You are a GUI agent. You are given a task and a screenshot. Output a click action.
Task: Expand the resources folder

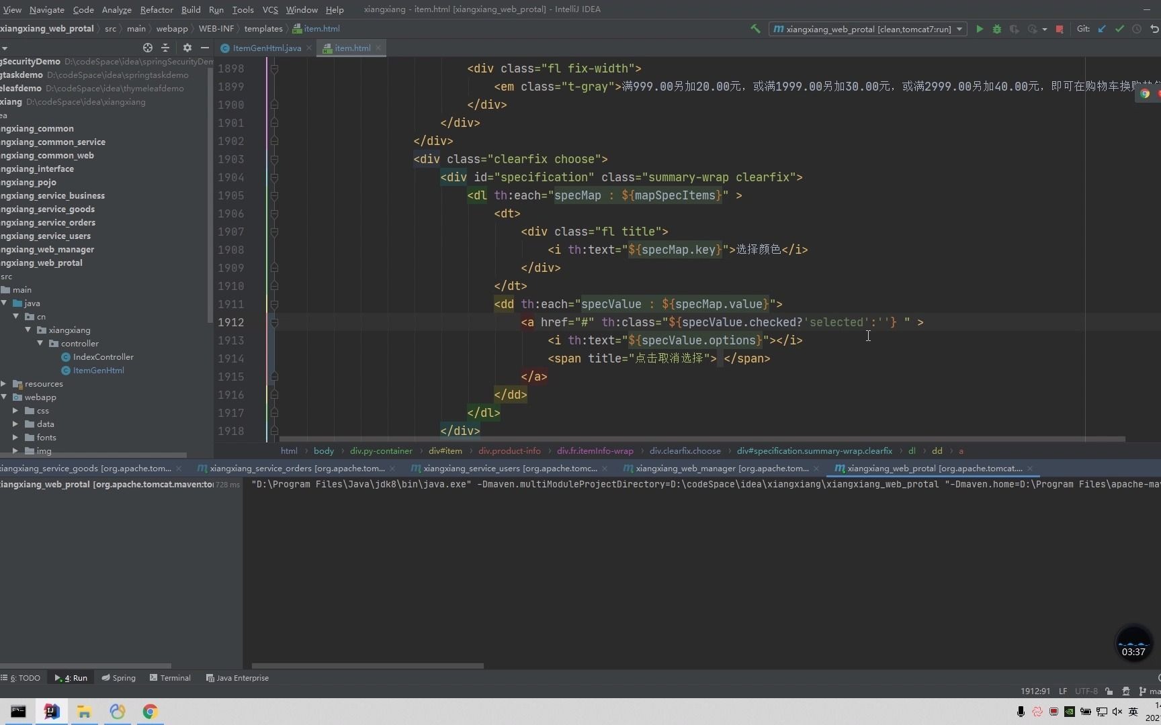pos(4,384)
